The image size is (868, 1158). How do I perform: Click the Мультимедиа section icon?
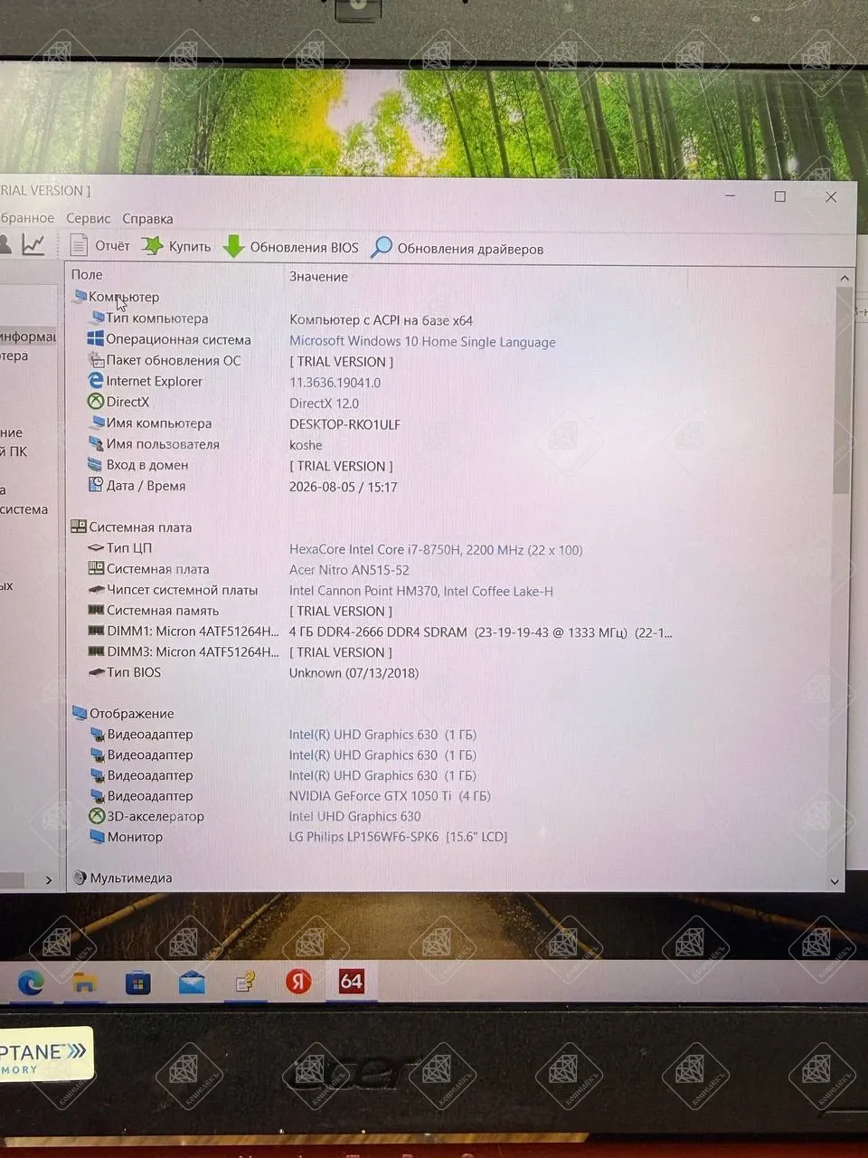pyautogui.click(x=80, y=878)
